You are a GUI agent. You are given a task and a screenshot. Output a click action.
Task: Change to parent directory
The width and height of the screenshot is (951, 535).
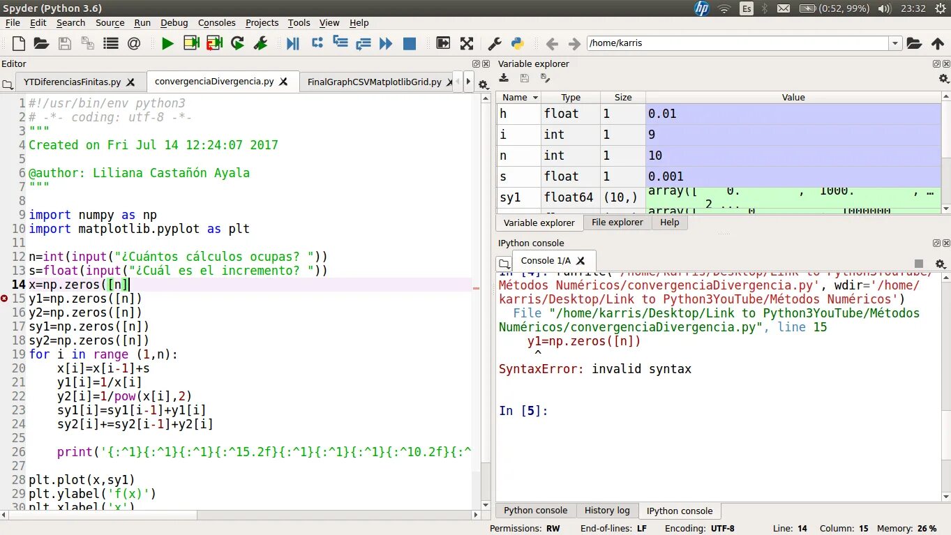[938, 43]
